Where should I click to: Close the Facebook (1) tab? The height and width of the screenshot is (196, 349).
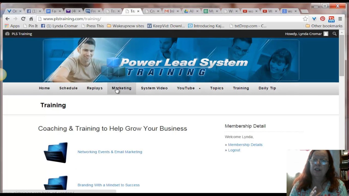[x=40, y=11]
